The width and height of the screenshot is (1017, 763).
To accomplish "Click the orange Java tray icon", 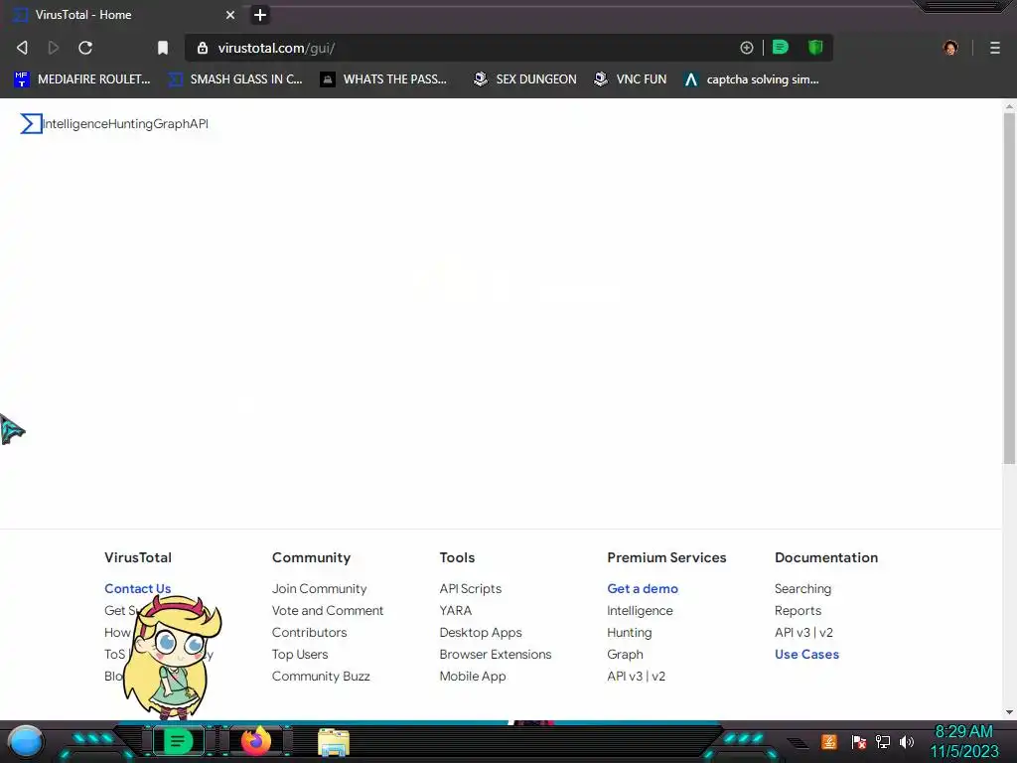I will (x=829, y=741).
